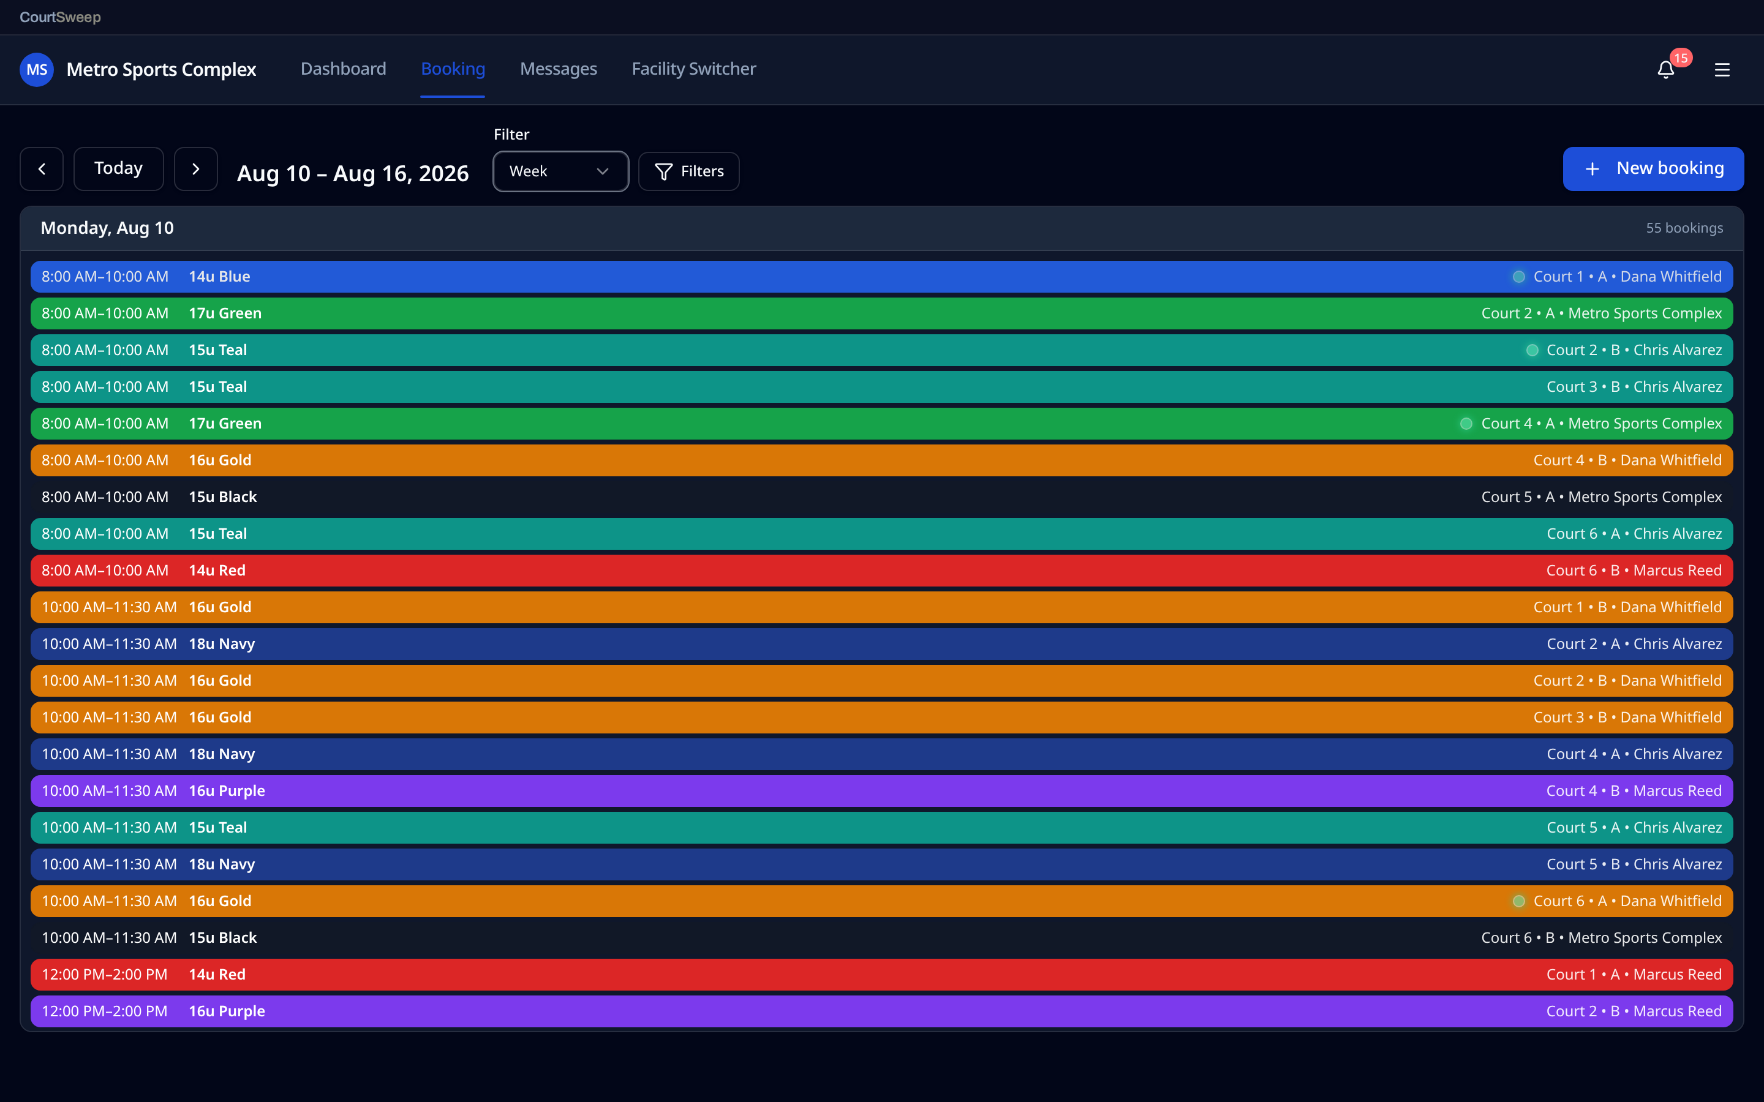Click date range Aug 10 – Aug 16, 2026
The image size is (1764, 1102).
(353, 173)
